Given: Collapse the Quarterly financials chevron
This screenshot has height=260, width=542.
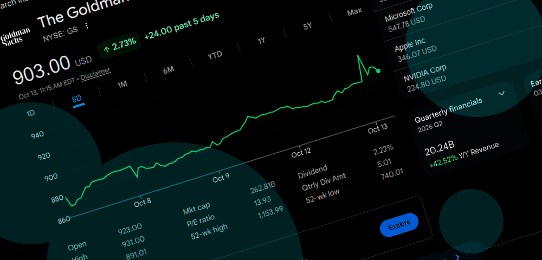Looking at the screenshot, I should point(501,93).
